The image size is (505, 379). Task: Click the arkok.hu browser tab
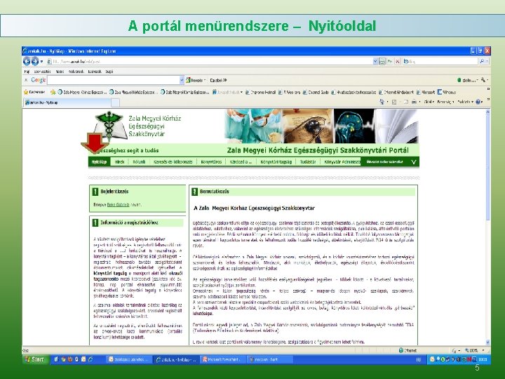(67, 102)
